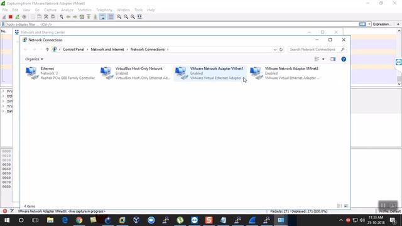Go back in packet history

(x=68, y=17)
